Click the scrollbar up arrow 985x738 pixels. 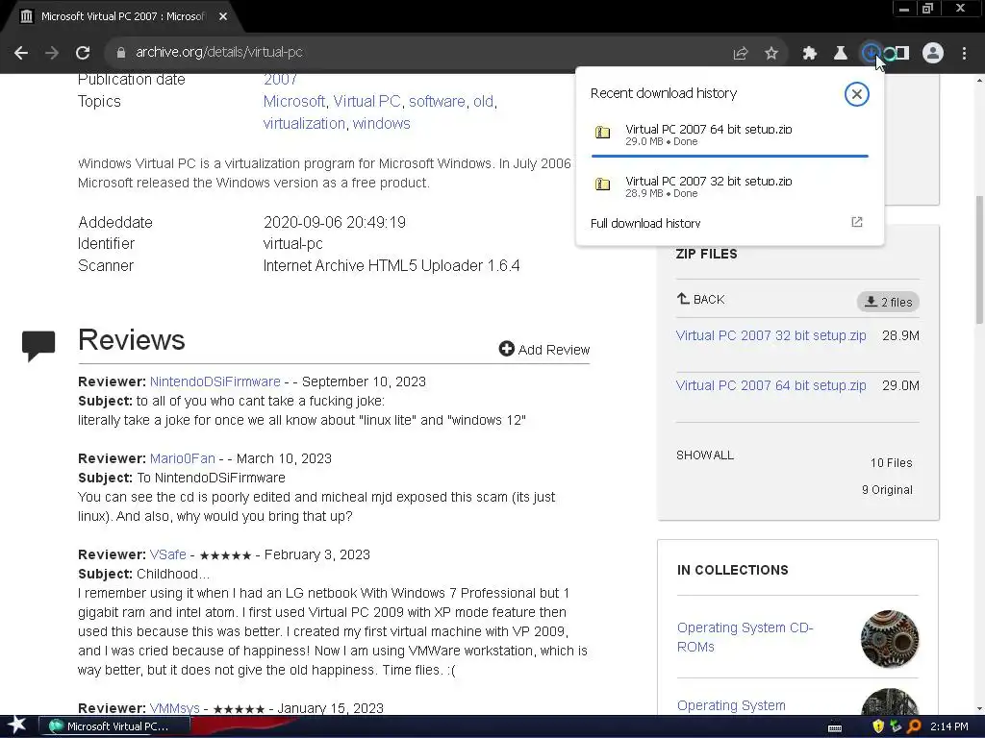click(x=979, y=81)
